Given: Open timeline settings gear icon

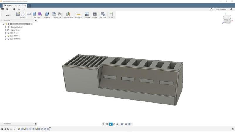Looking at the screenshot, I should tap(232, 129).
